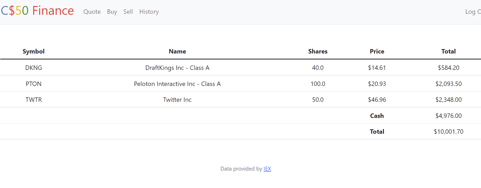Open the Sell page
The image size is (481, 188).
[128, 12]
